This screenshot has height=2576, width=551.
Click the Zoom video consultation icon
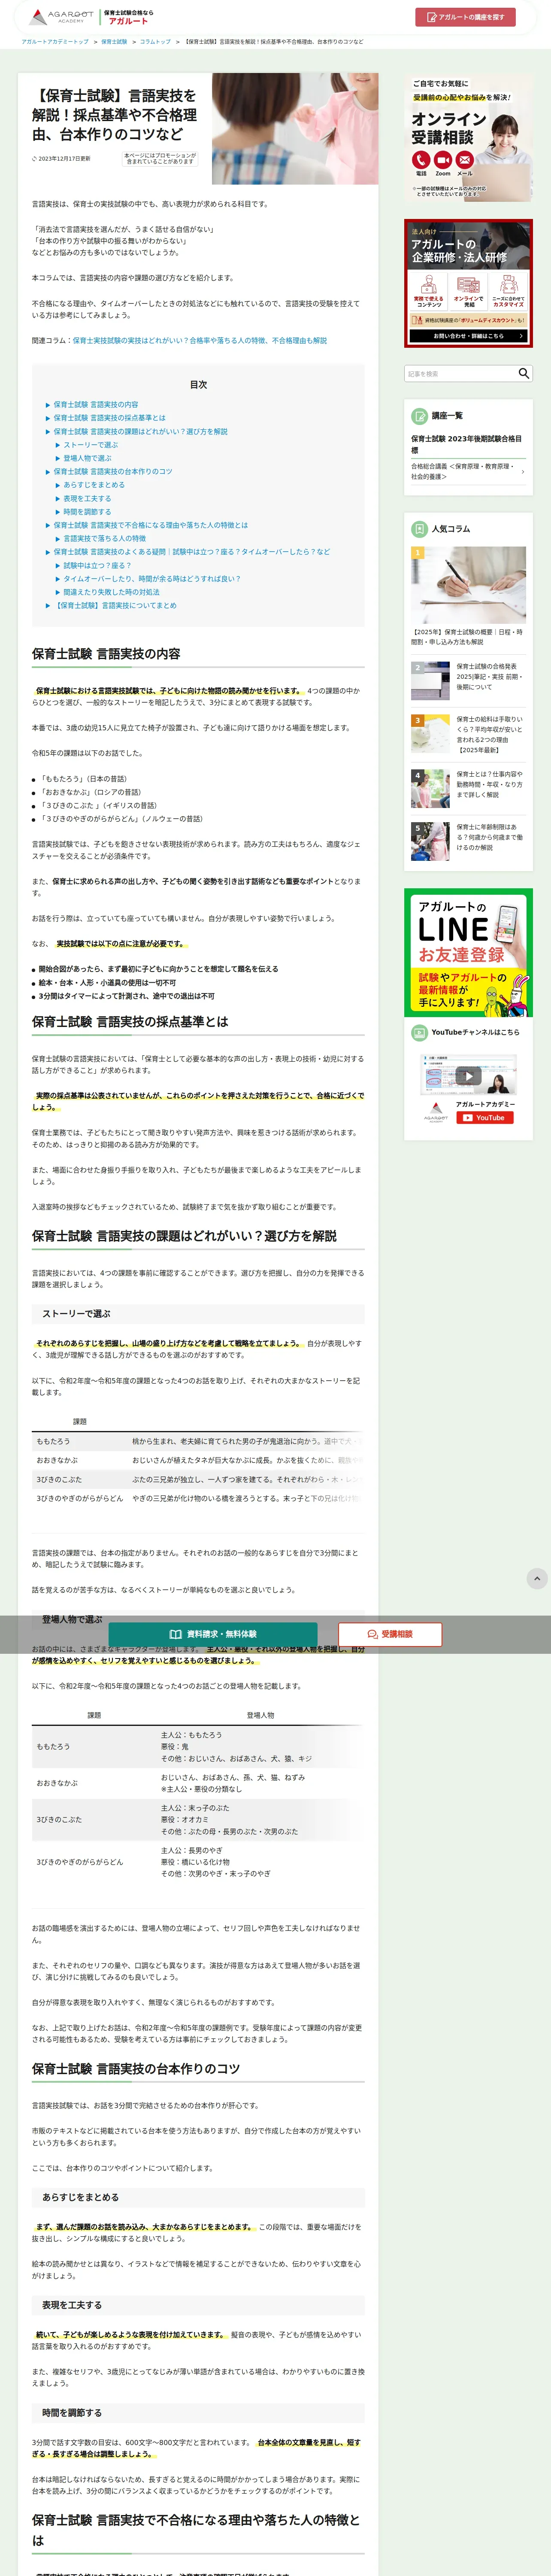[x=443, y=160]
